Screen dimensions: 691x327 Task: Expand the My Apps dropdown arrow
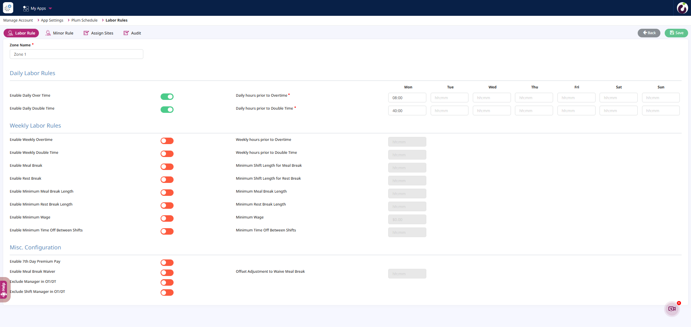click(50, 8)
